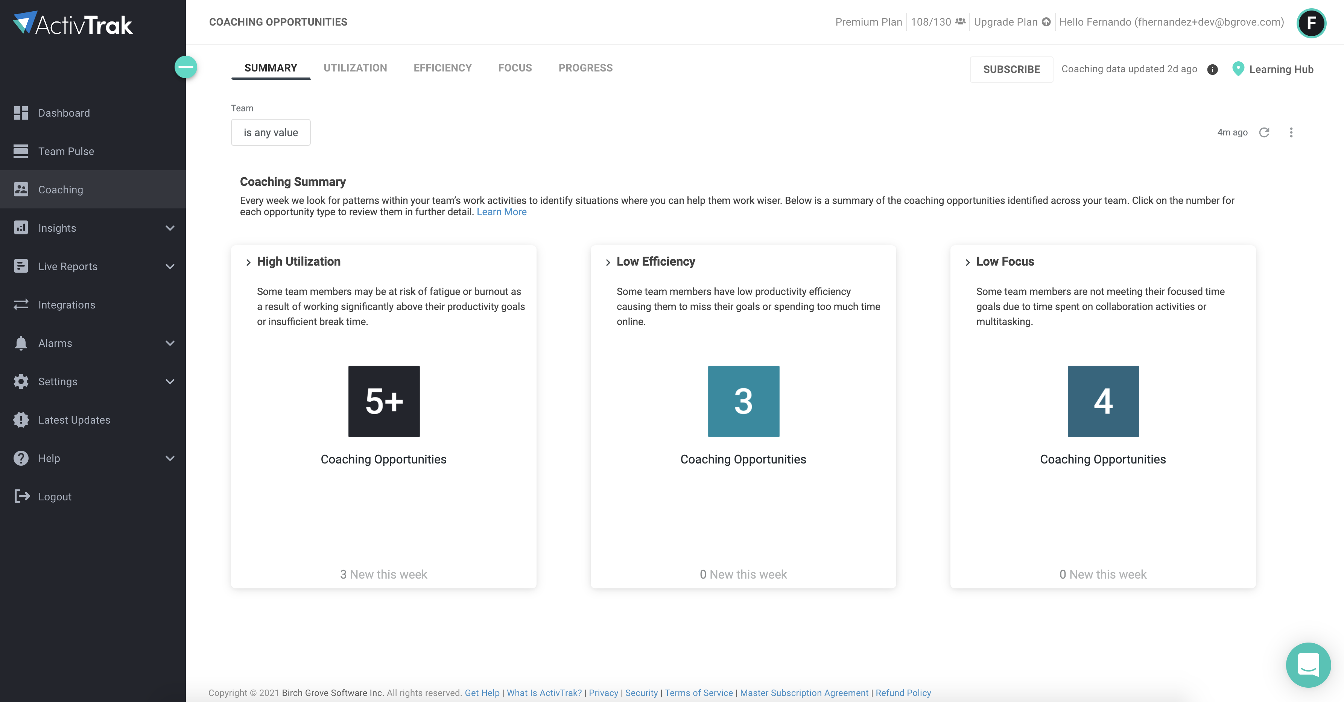Open the F user avatar menu
1344x702 pixels.
[1311, 23]
